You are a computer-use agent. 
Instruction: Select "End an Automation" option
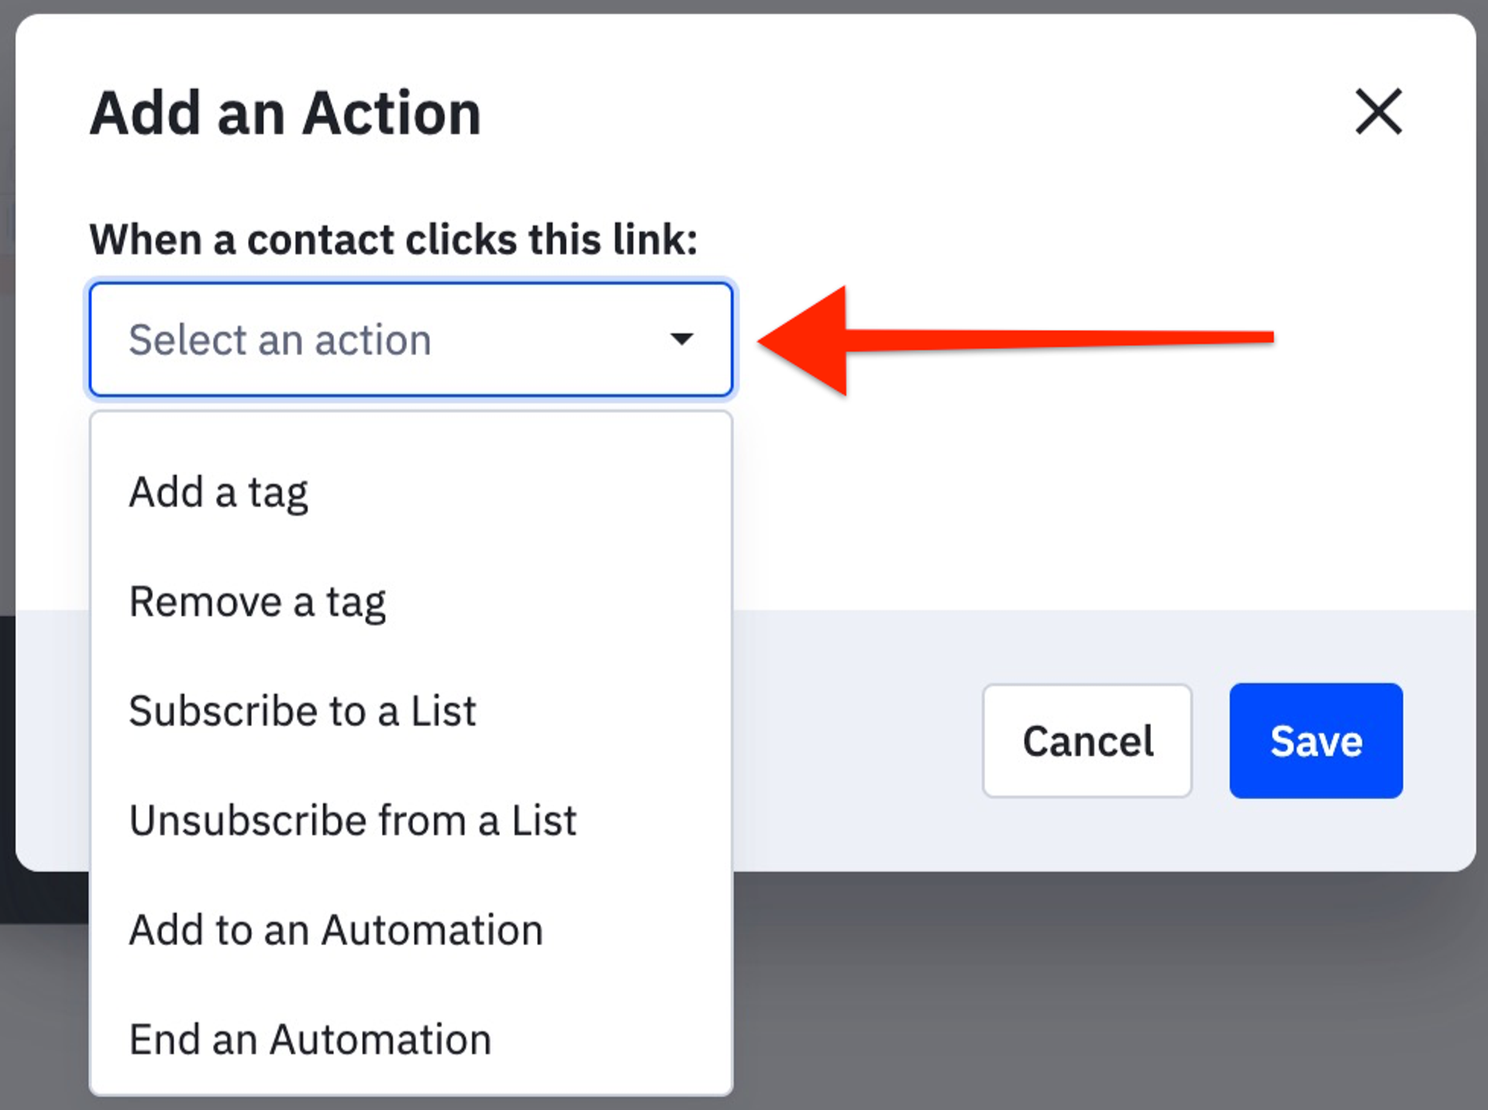pyautogui.click(x=310, y=1039)
